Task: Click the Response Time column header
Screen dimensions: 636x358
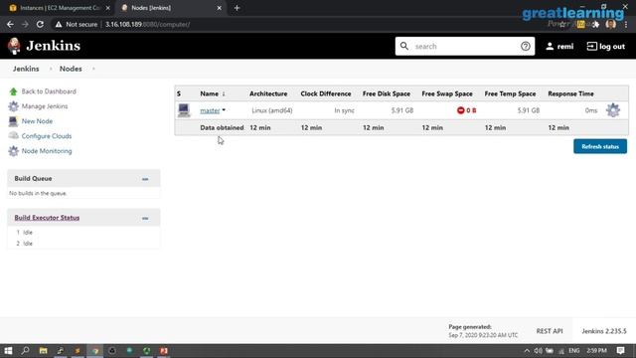Action: (x=570, y=93)
